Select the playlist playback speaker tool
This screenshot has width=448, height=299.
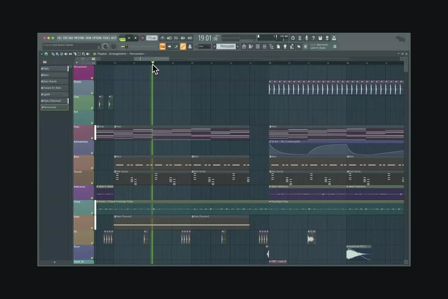tap(88, 54)
